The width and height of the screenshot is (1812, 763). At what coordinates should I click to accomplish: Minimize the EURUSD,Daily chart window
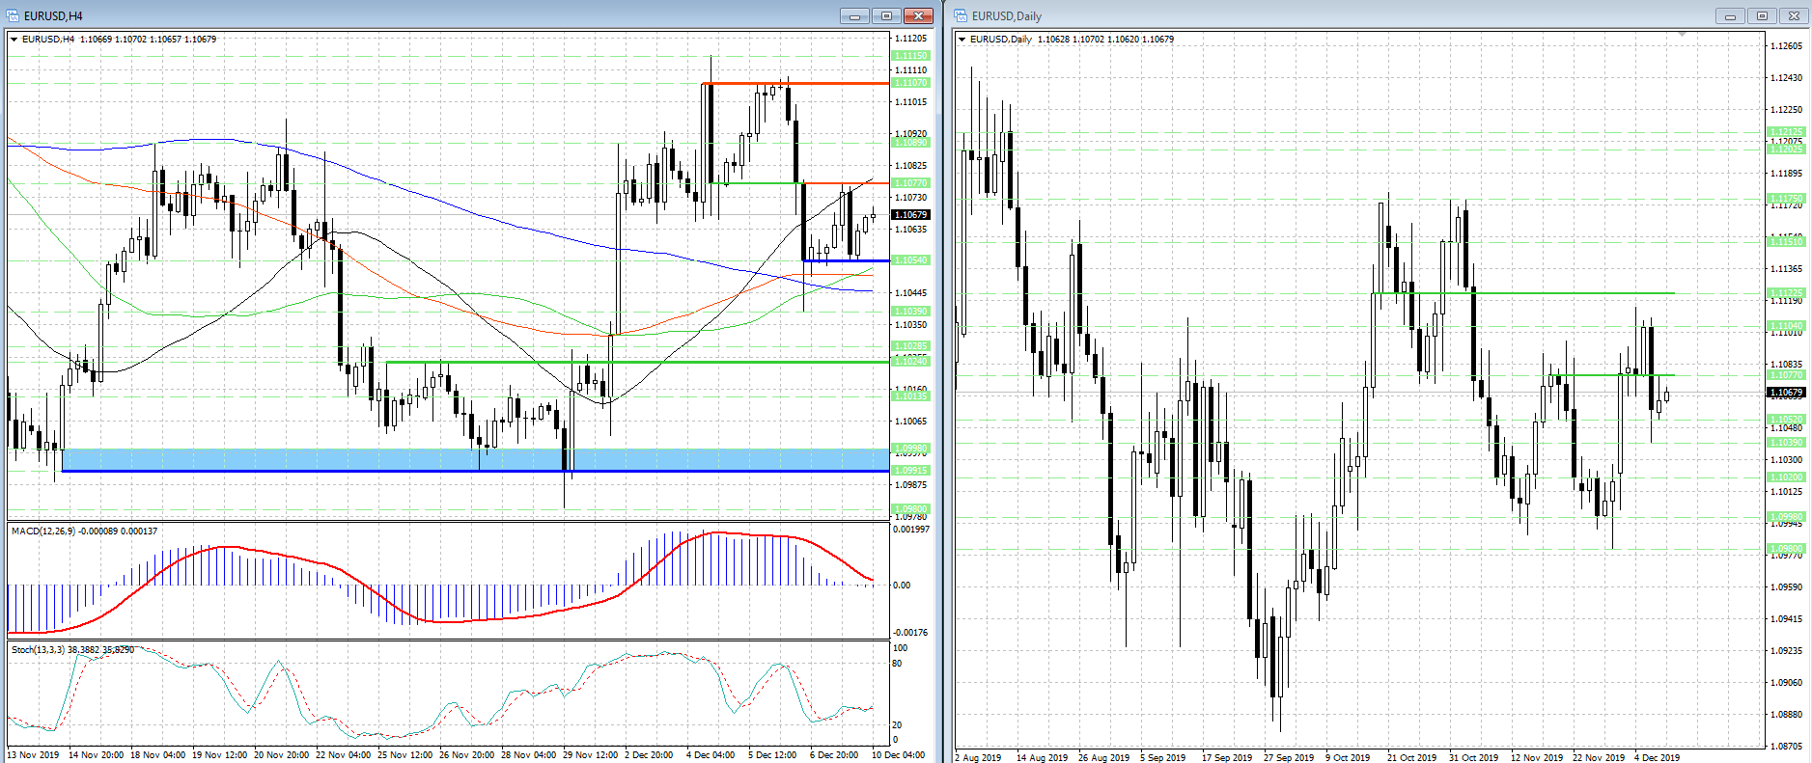(x=1730, y=15)
